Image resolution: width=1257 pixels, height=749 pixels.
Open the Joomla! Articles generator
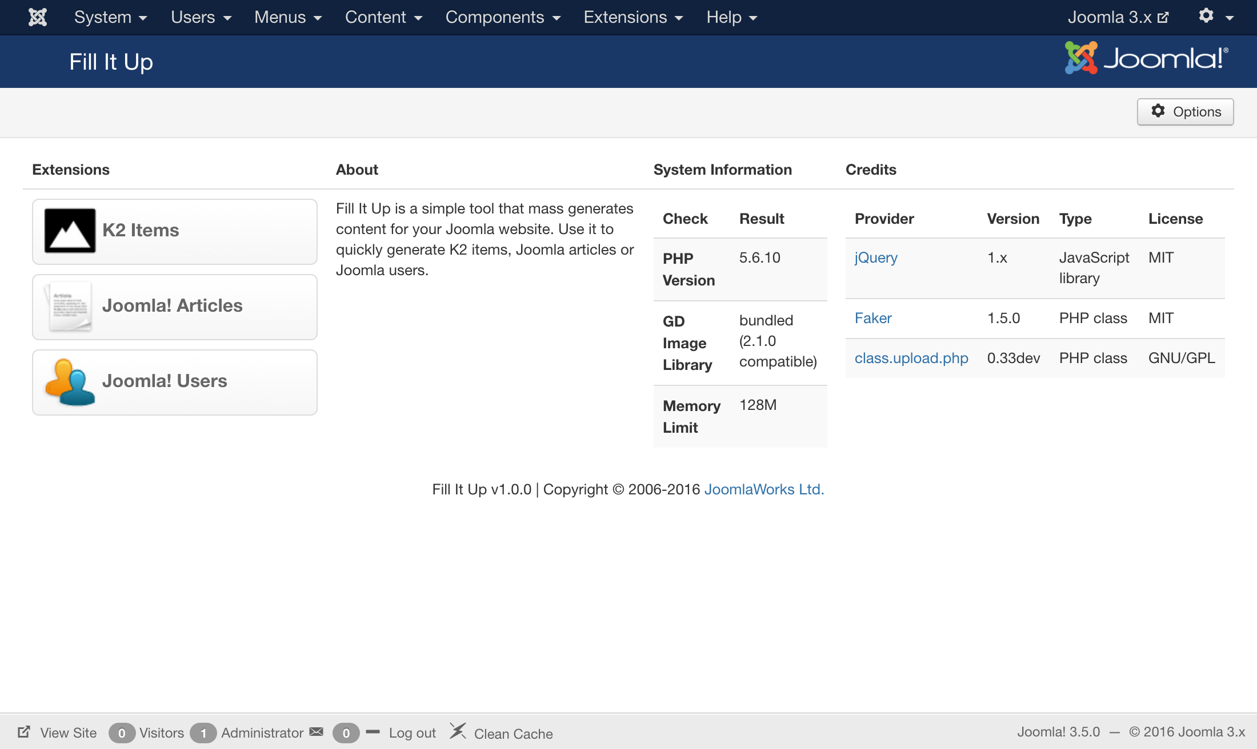point(175,307)
